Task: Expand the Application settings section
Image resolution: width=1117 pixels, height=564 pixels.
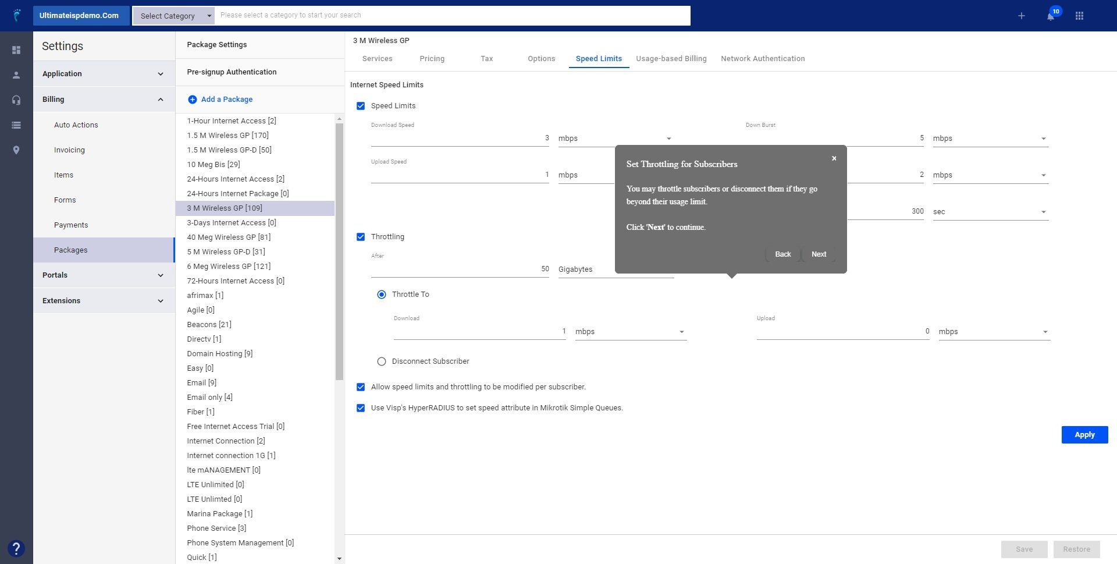Action: 104,74
